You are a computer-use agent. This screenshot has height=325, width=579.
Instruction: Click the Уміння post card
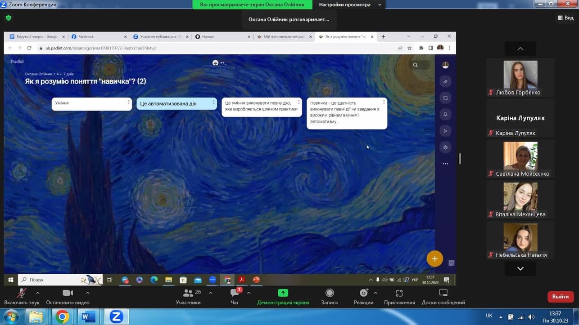pyautogui.click(x=91, y=104)
